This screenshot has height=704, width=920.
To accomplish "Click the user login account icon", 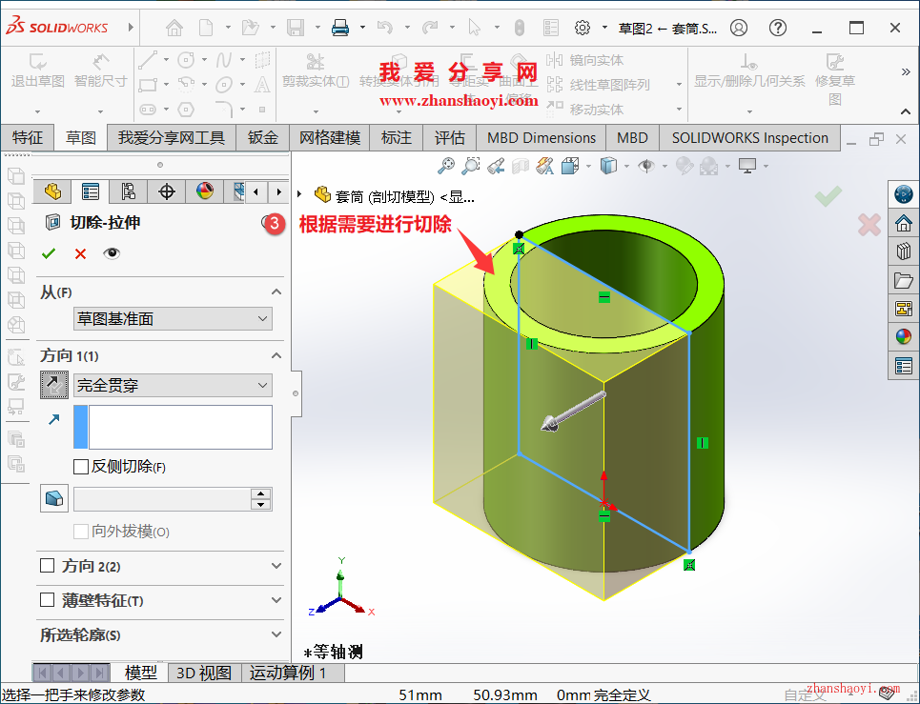I will click(x=739, y=28).
